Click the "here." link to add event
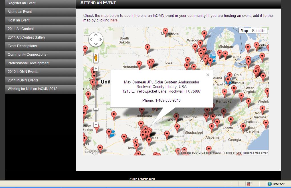The width and height of the screenshot is (291, 188). pyautogui.click(x=114, y=20)
